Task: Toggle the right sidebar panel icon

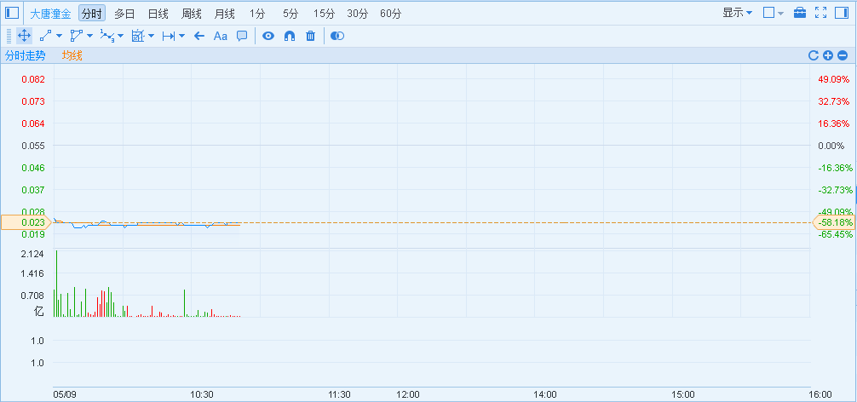Action: click(841, 13)
